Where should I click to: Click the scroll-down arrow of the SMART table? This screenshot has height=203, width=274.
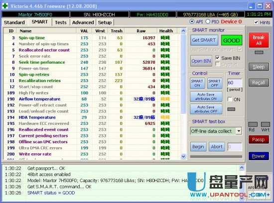point(183,156)
